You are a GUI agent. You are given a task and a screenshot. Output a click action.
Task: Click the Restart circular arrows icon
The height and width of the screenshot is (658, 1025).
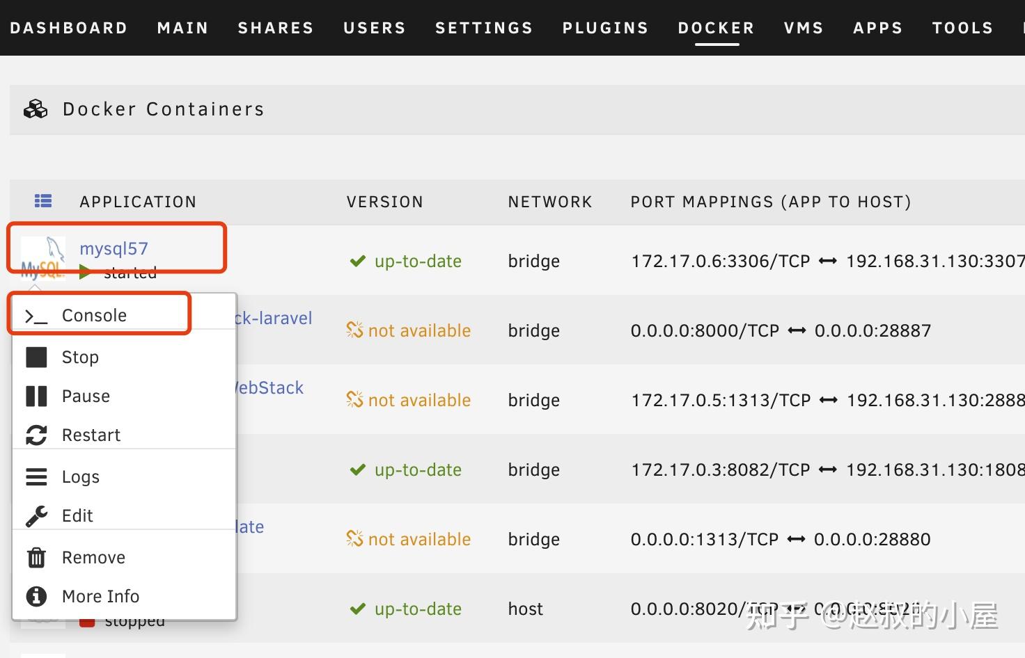(x=36, y=435)
